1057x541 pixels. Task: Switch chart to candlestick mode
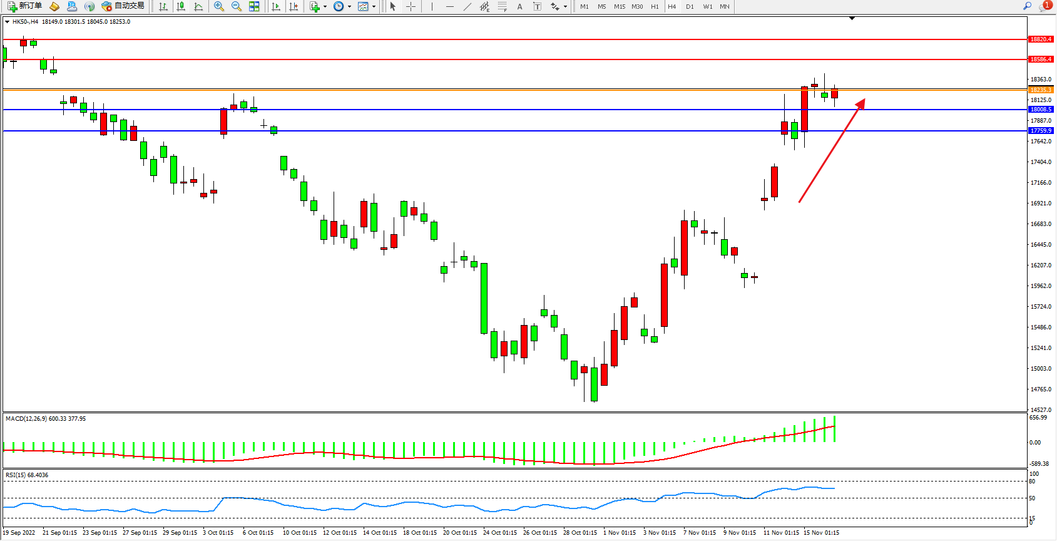181,6
